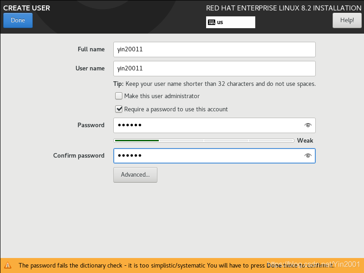Click the Tip text about user name length
Screen dimensions: 364x273
click(214, 84)
